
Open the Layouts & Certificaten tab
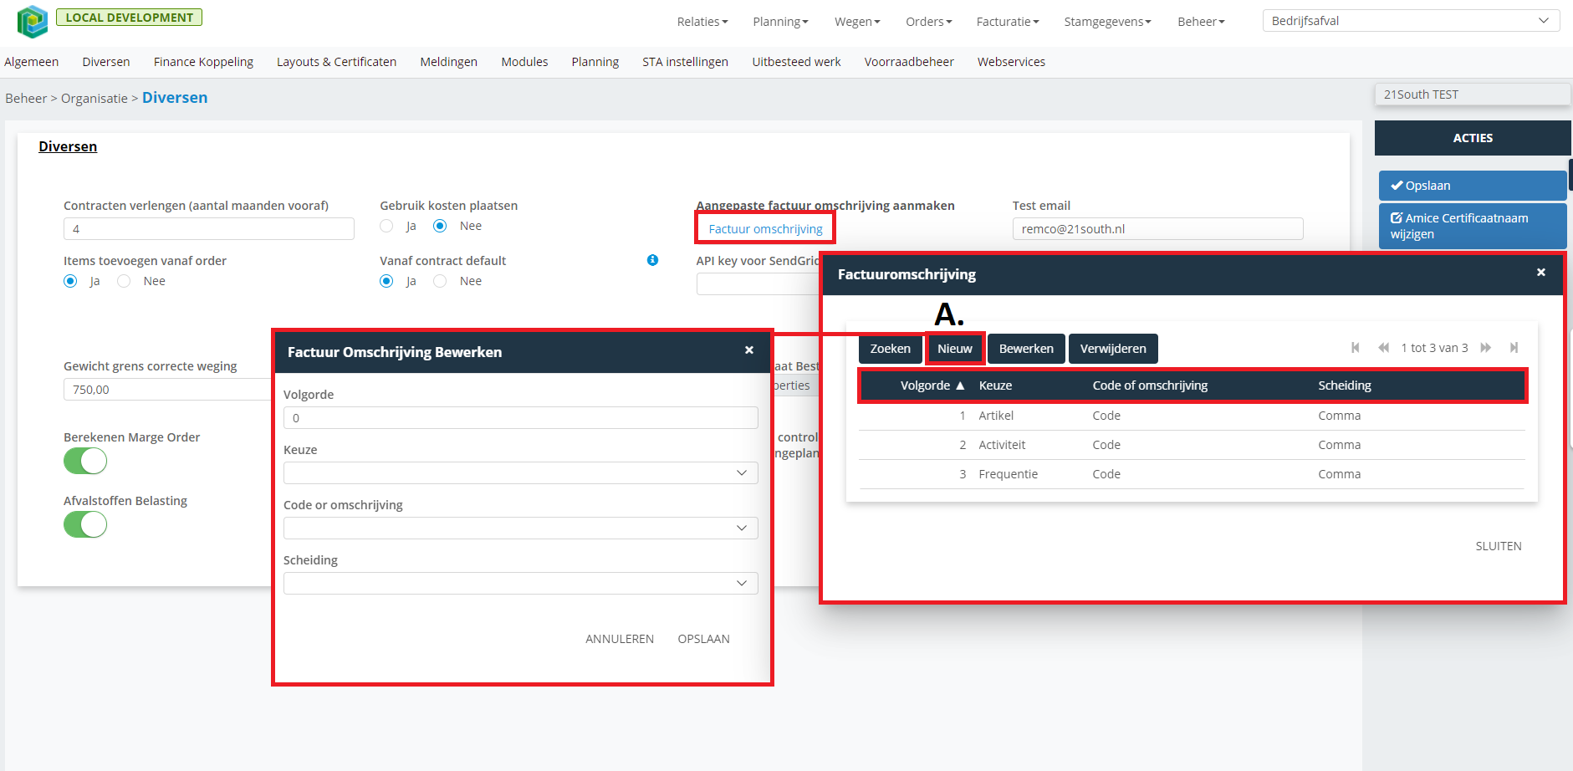[336, 62]
